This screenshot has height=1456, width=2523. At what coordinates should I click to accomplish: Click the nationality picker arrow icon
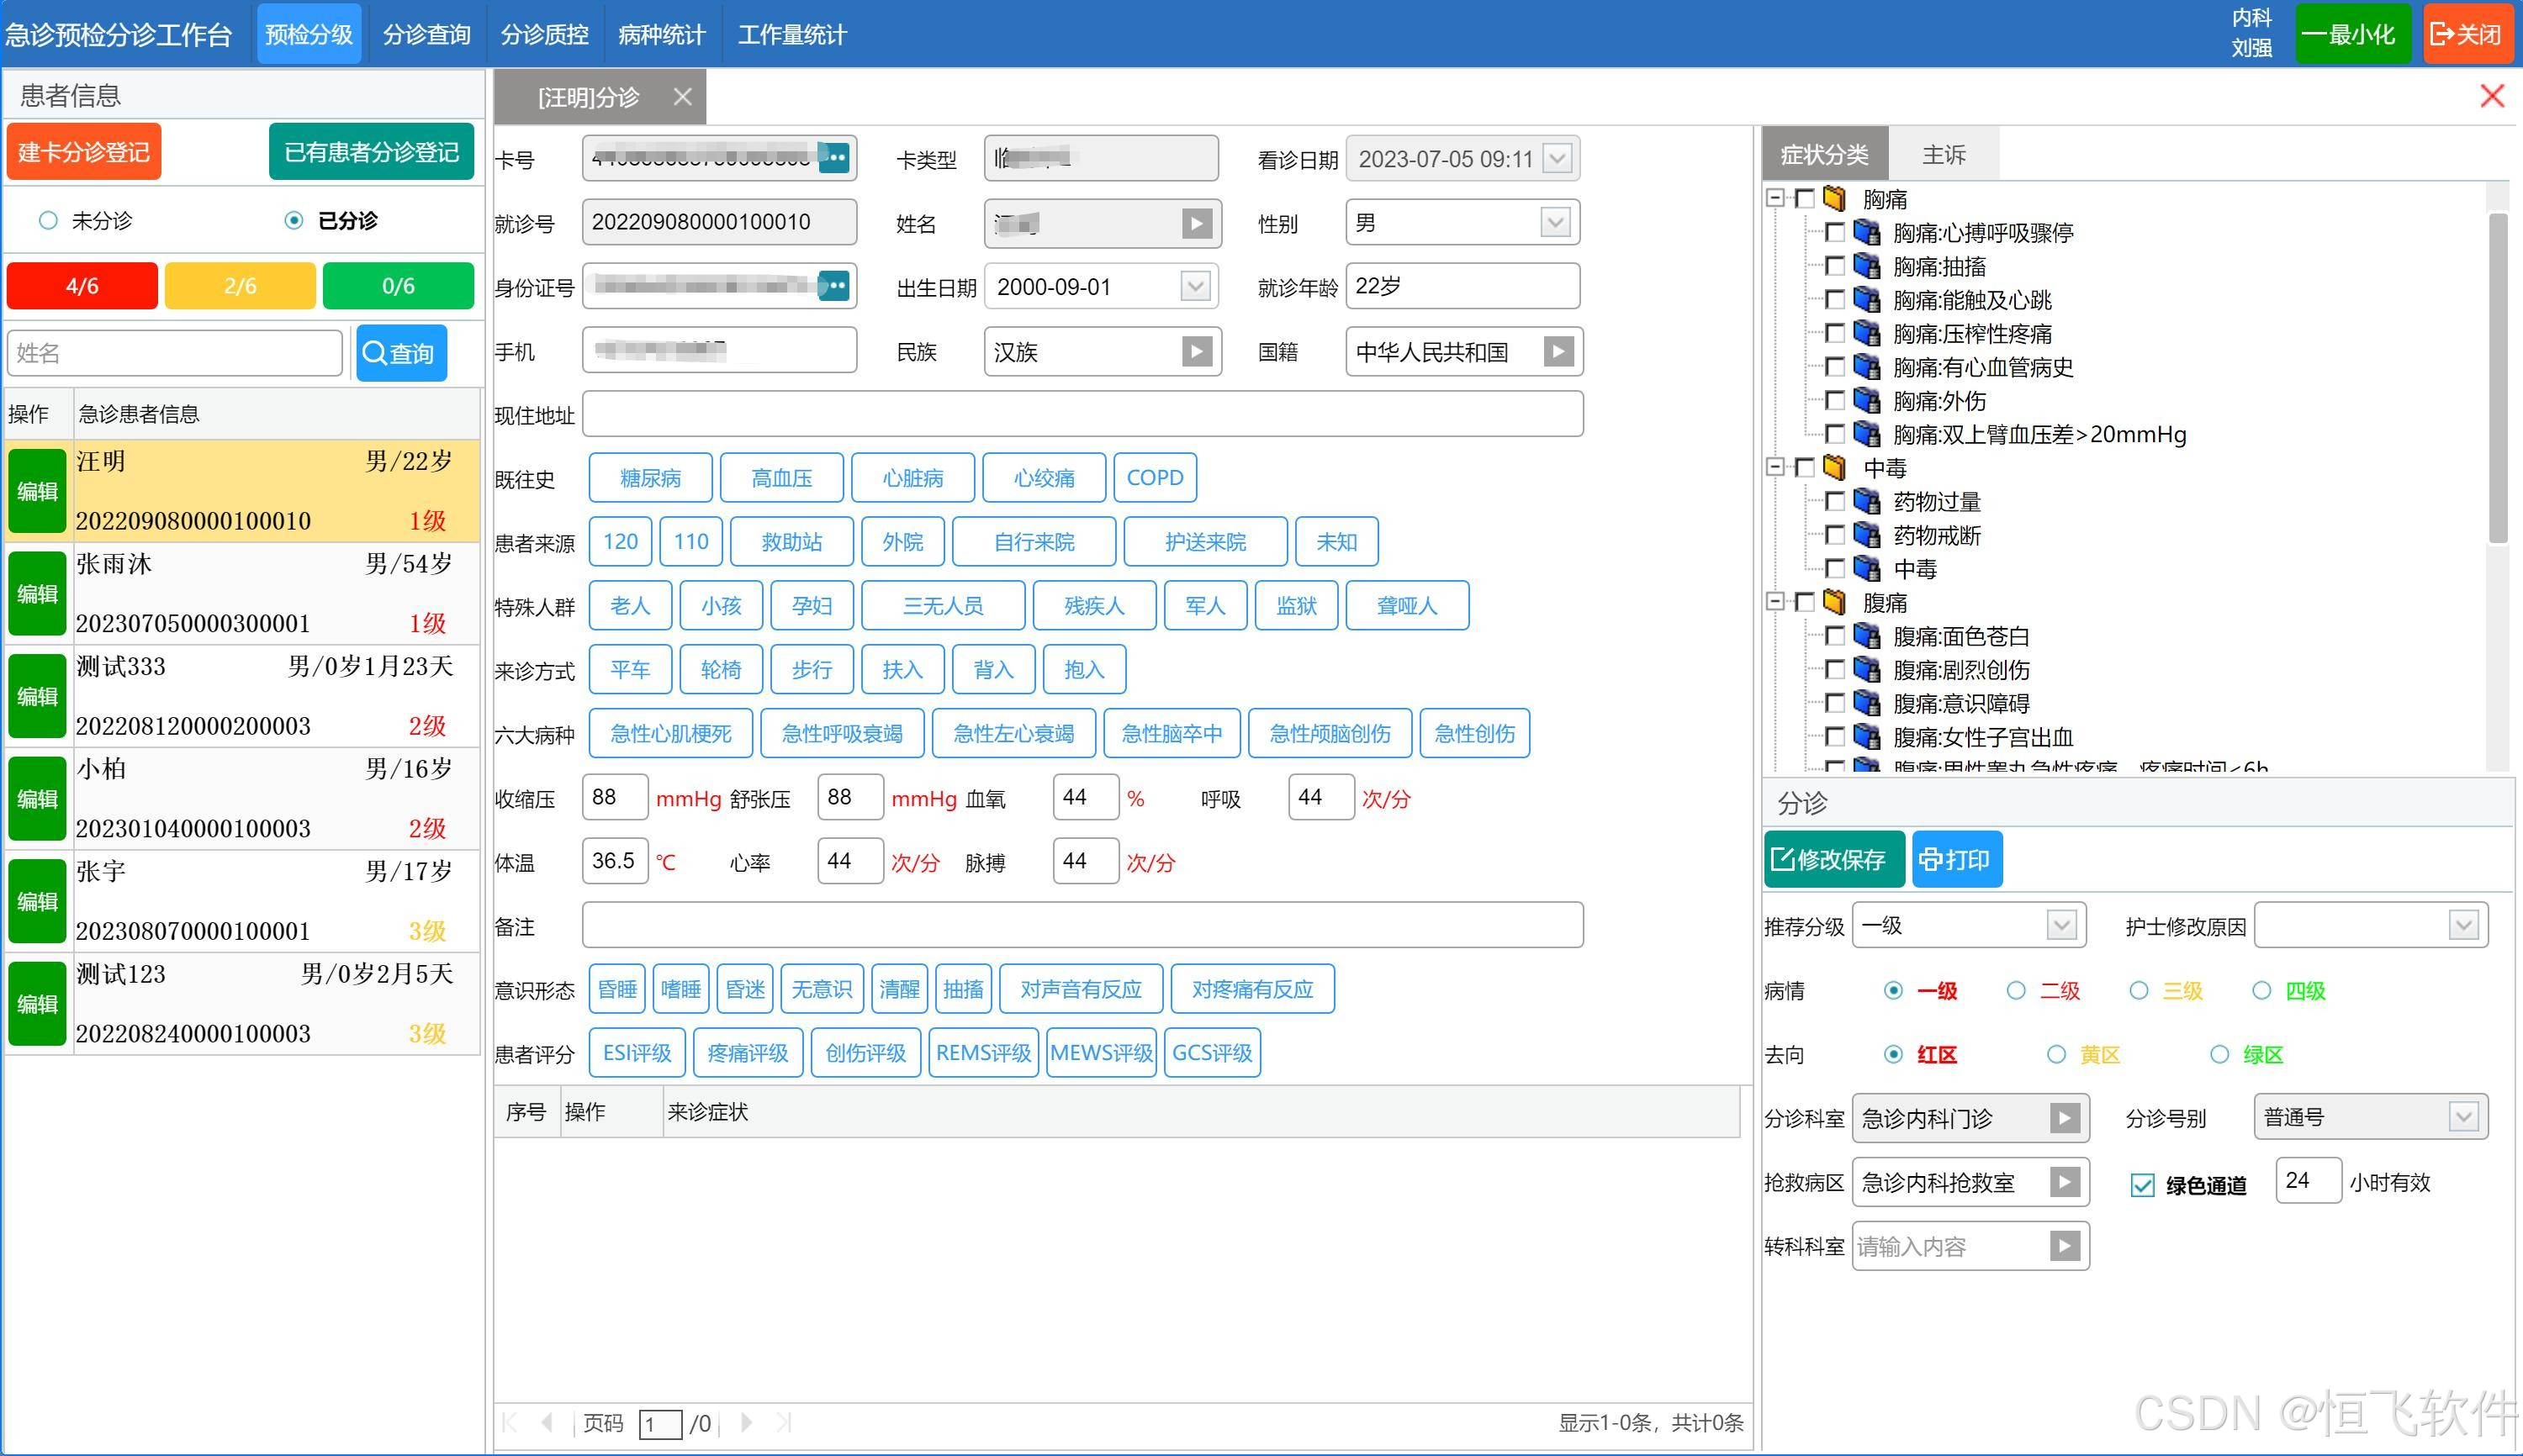1558,351
